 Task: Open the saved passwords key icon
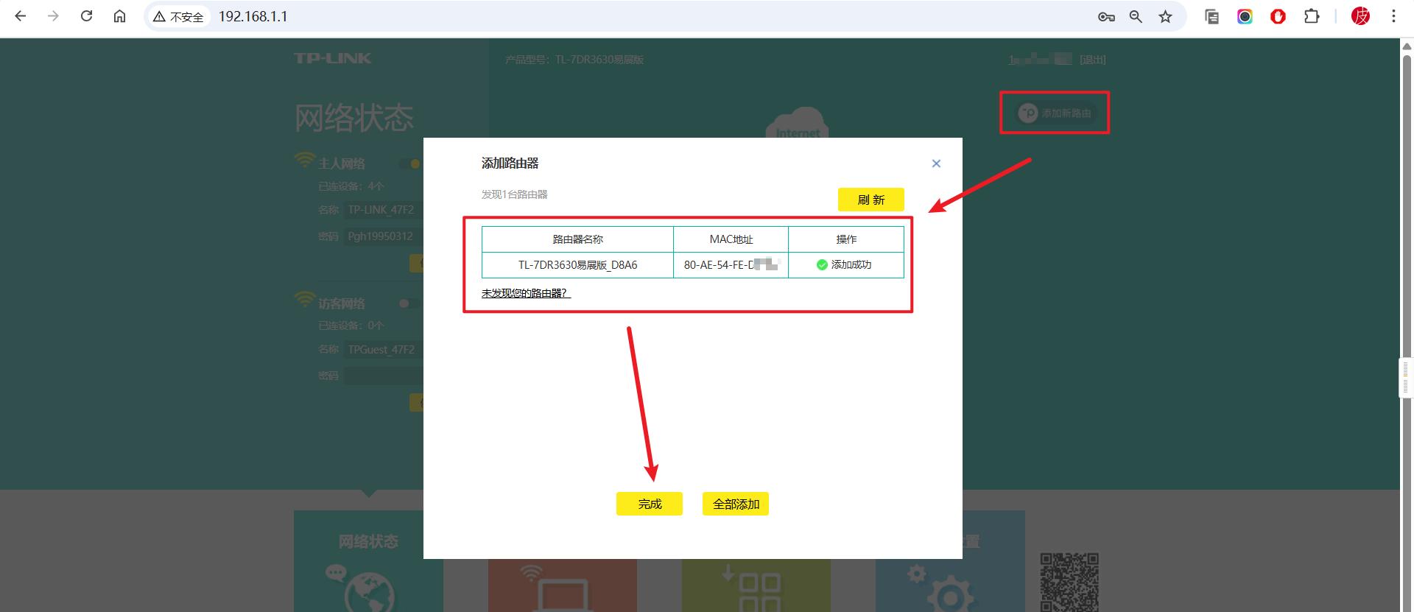[1105, 16]
